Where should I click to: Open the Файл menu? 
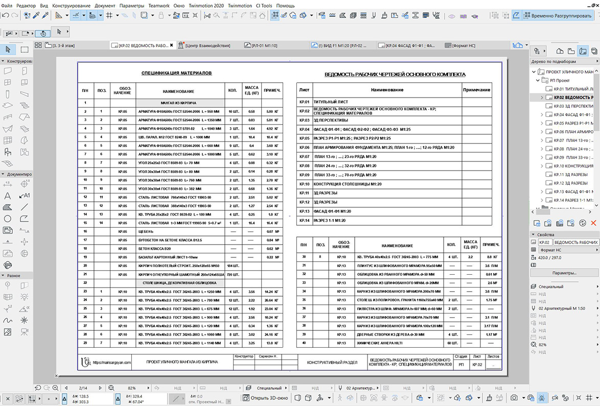tap(7, 6)
